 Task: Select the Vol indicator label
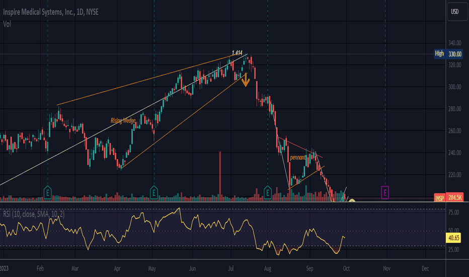coord(7,24)
